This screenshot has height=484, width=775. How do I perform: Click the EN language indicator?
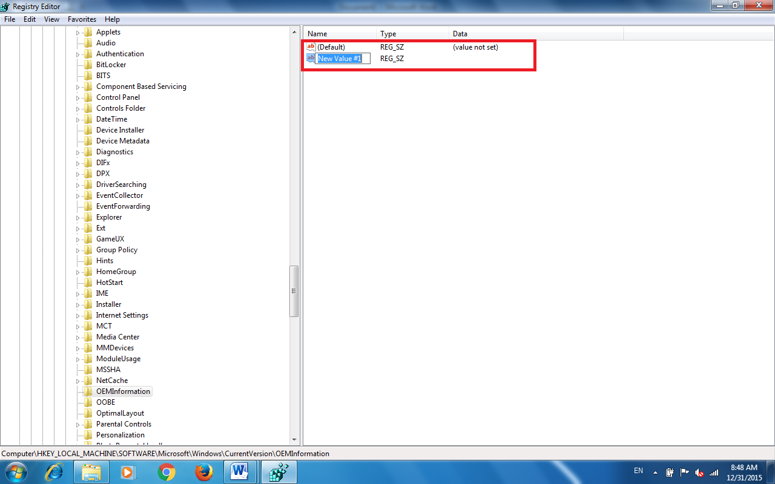[638, 470]
